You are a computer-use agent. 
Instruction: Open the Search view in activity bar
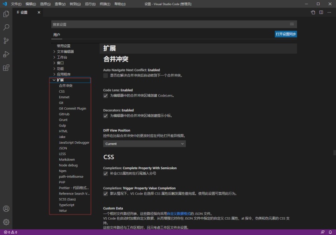6,27
